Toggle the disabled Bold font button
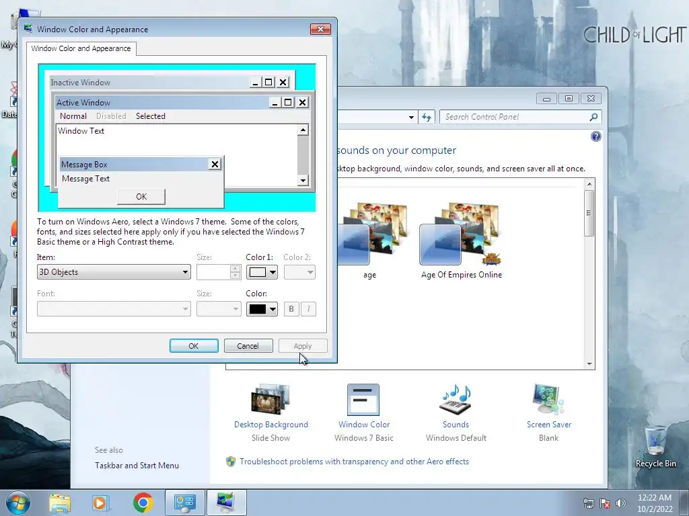The width and height of the screenshot is (689, 516). tap(291, 309)
